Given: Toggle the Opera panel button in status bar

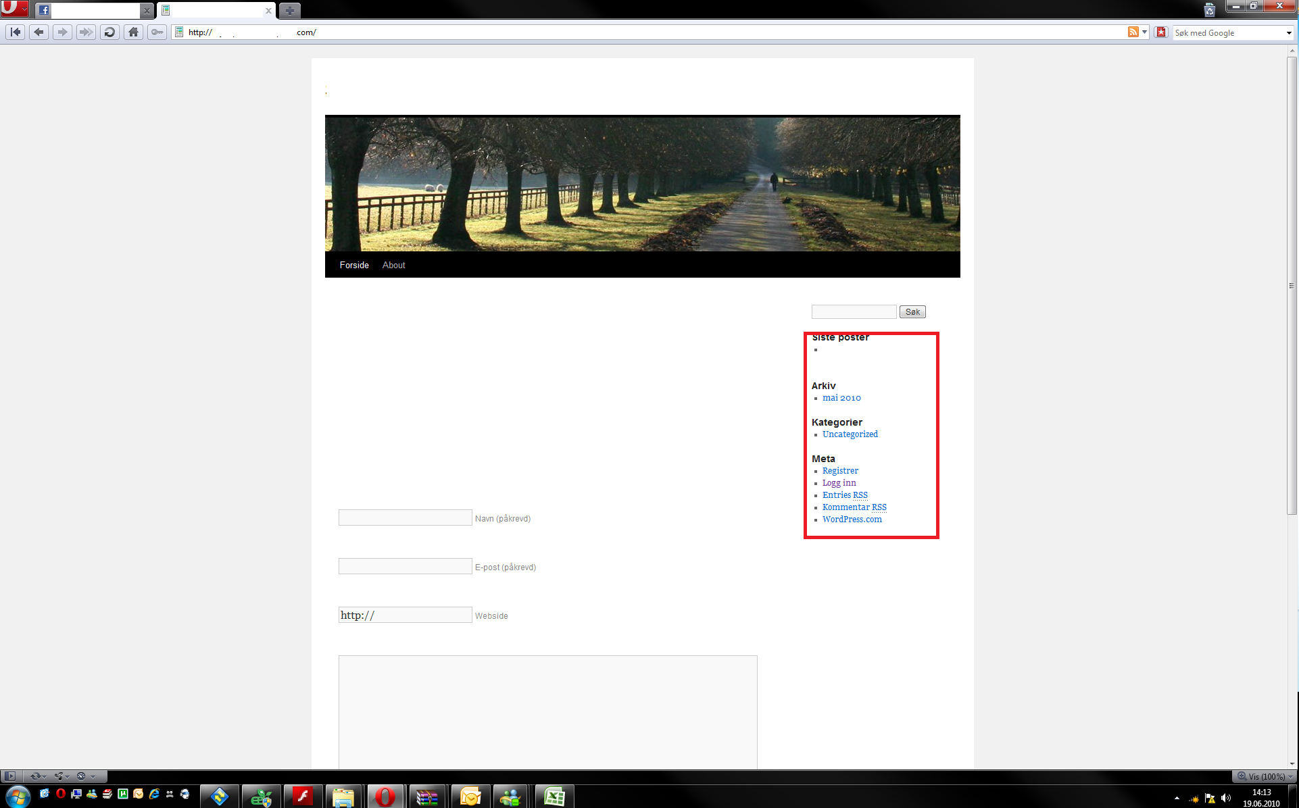Looking at the screenshot, I should (9, 776).
